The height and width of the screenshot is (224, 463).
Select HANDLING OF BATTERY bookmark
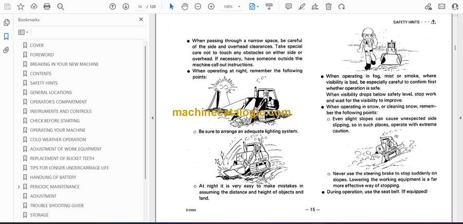(x=53, y=177)
